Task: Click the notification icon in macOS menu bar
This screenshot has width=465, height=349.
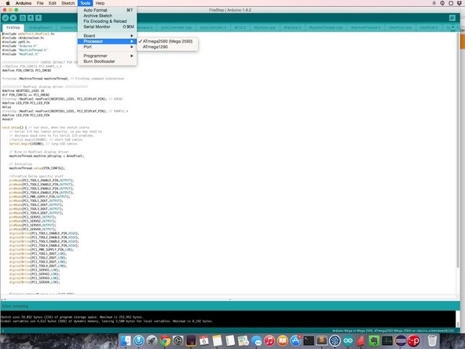Action: pos(434,3)
